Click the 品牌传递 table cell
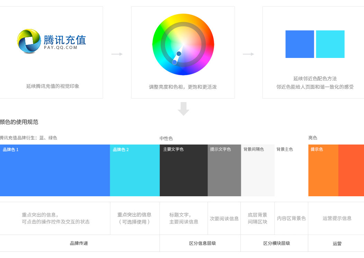 point(80,243)
